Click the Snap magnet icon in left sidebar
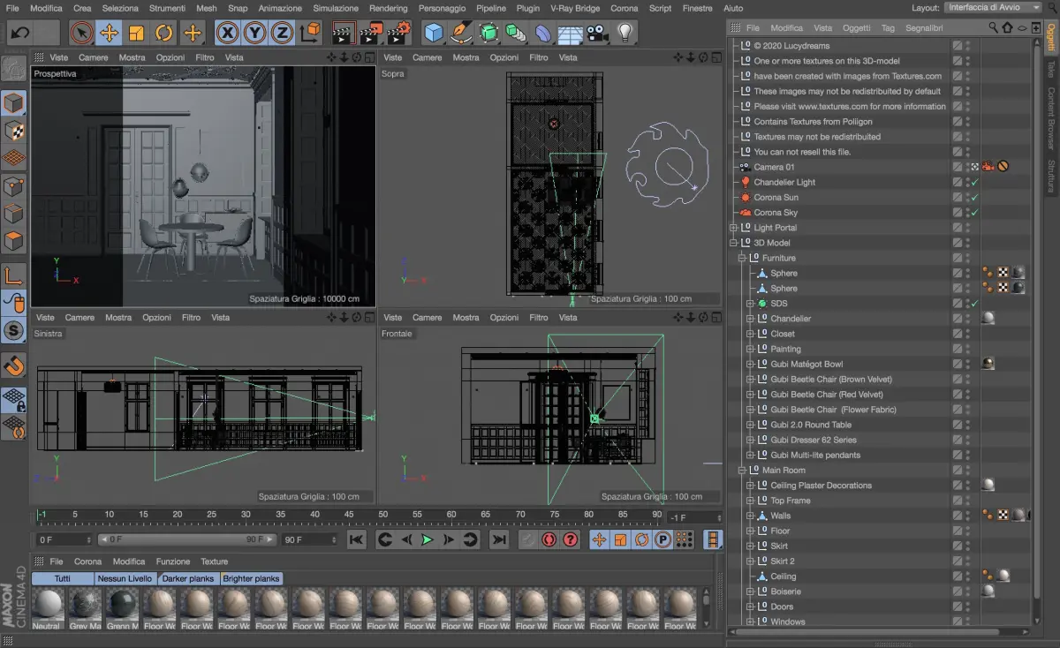Viewport: 1060px width, 648px height. pyautogui.click(x=14, y=365)
